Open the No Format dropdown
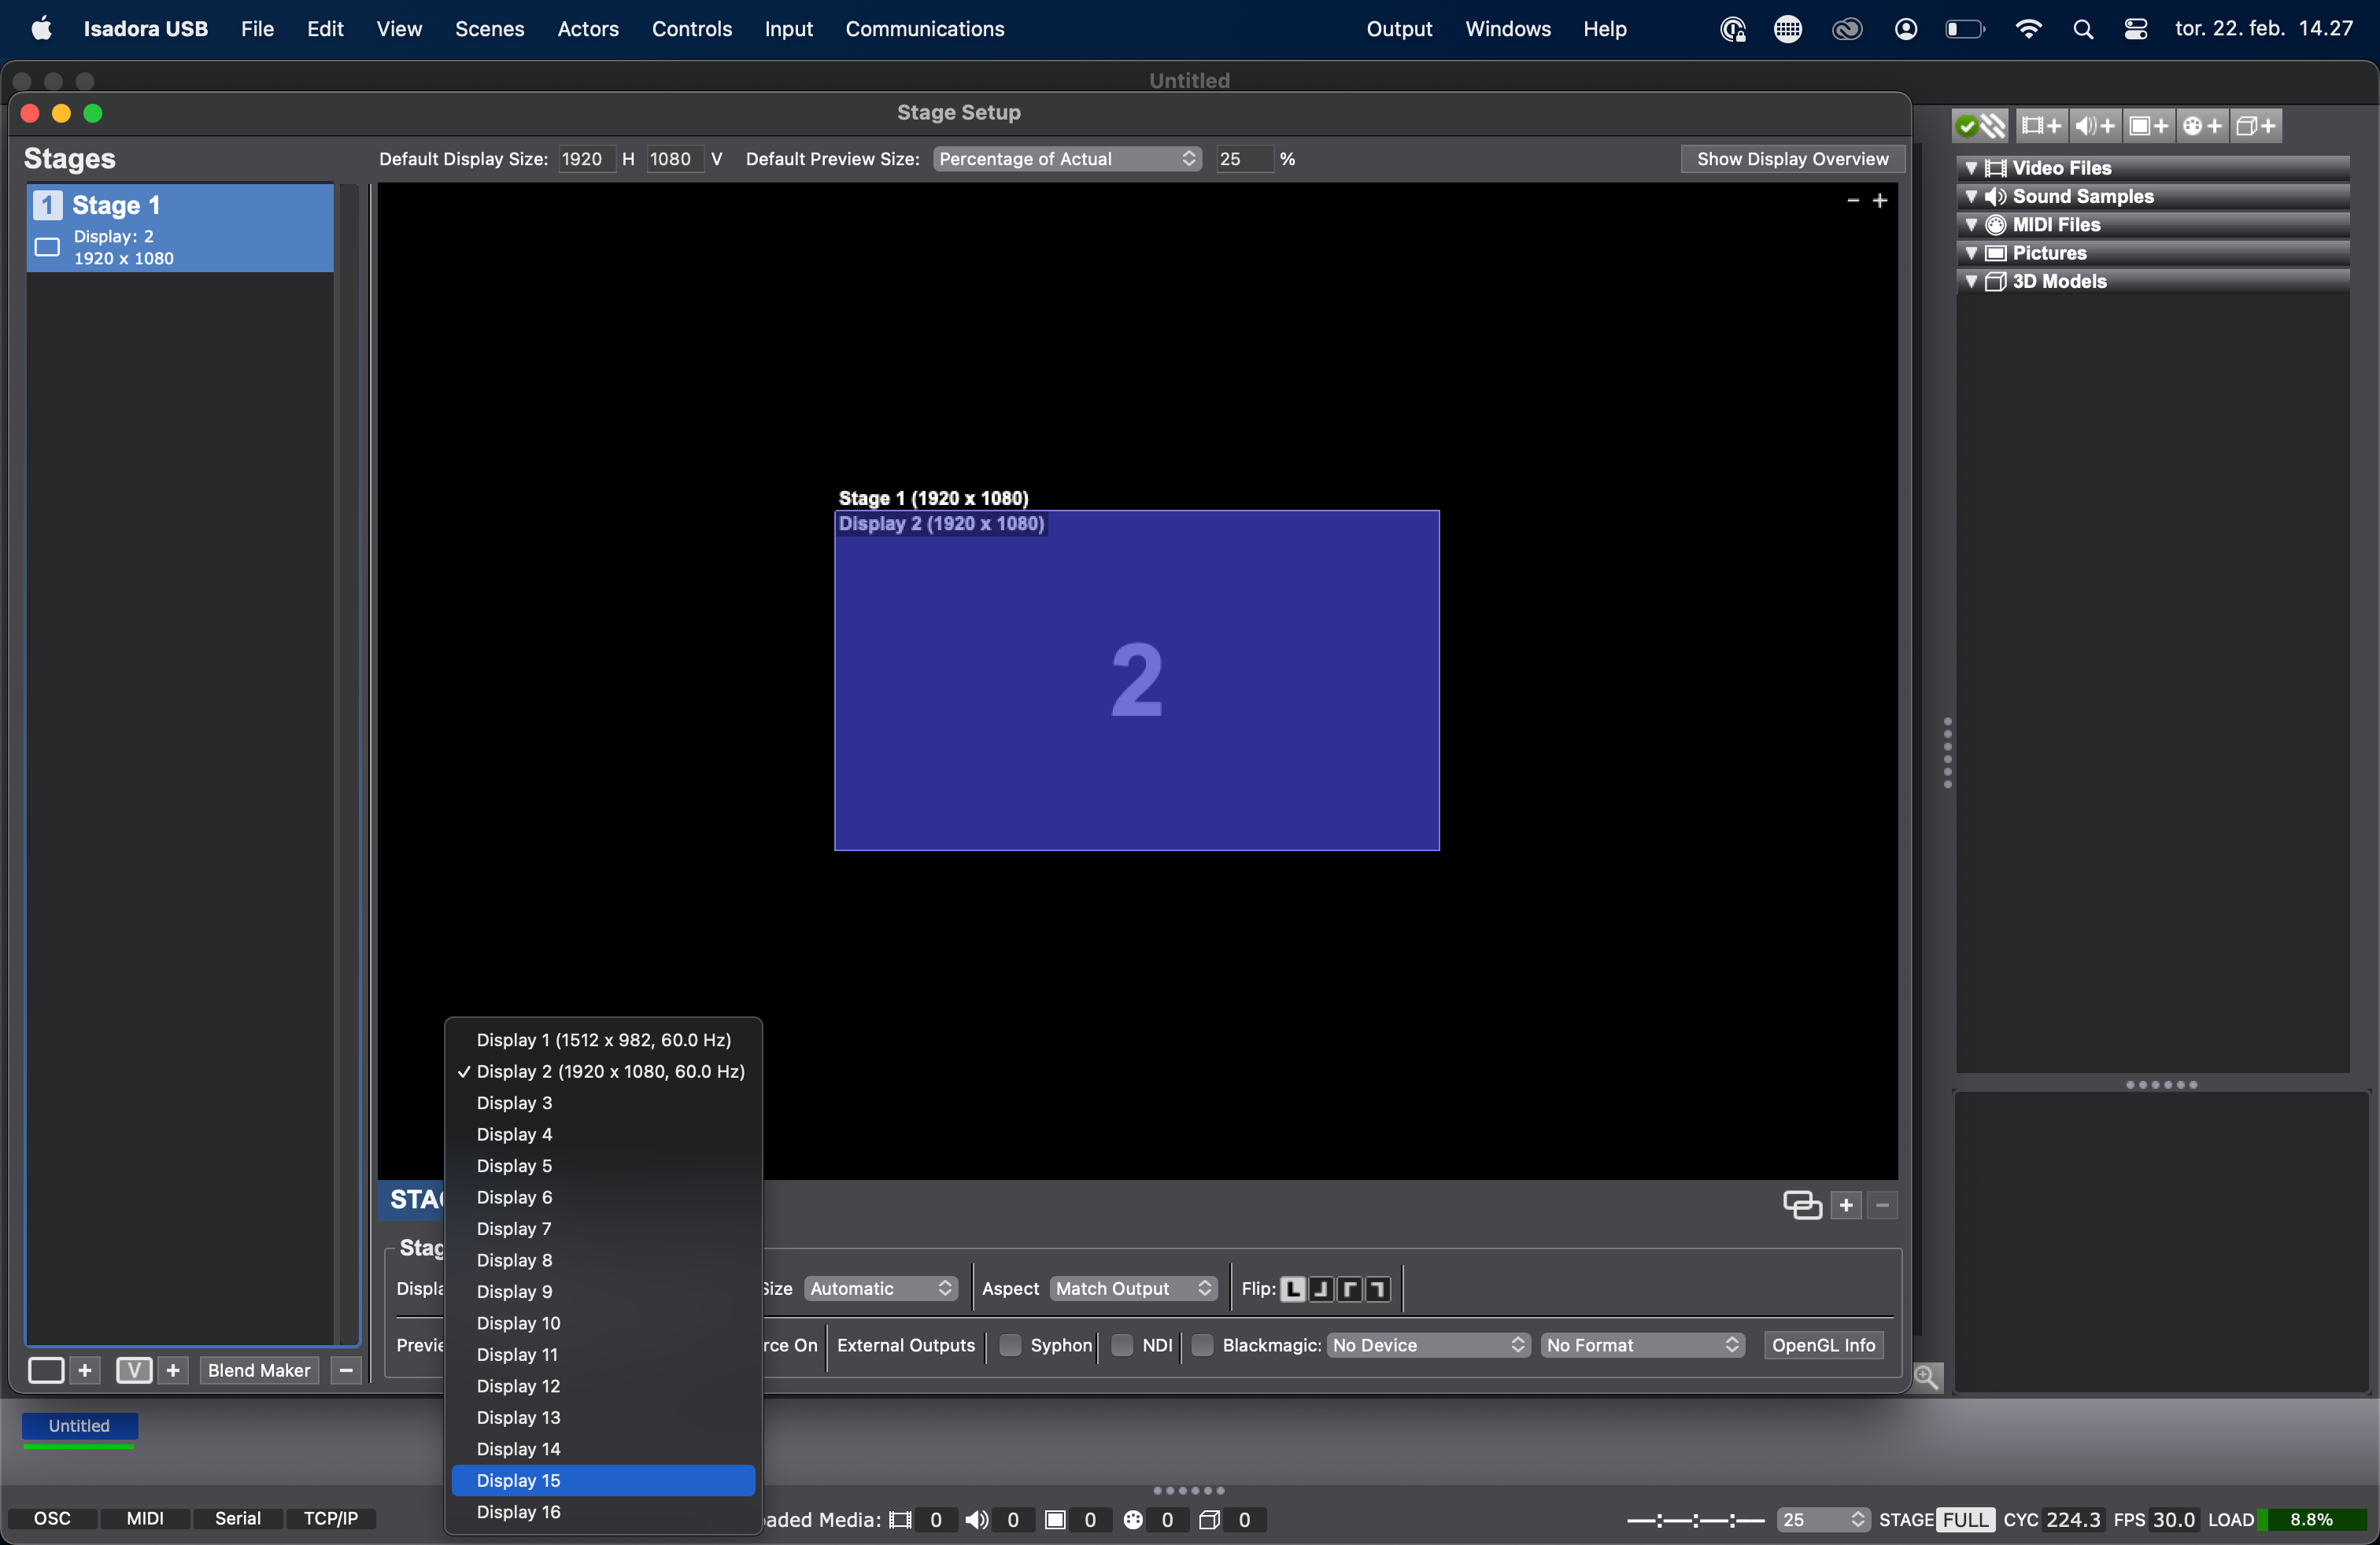 coord(1643,1345)
